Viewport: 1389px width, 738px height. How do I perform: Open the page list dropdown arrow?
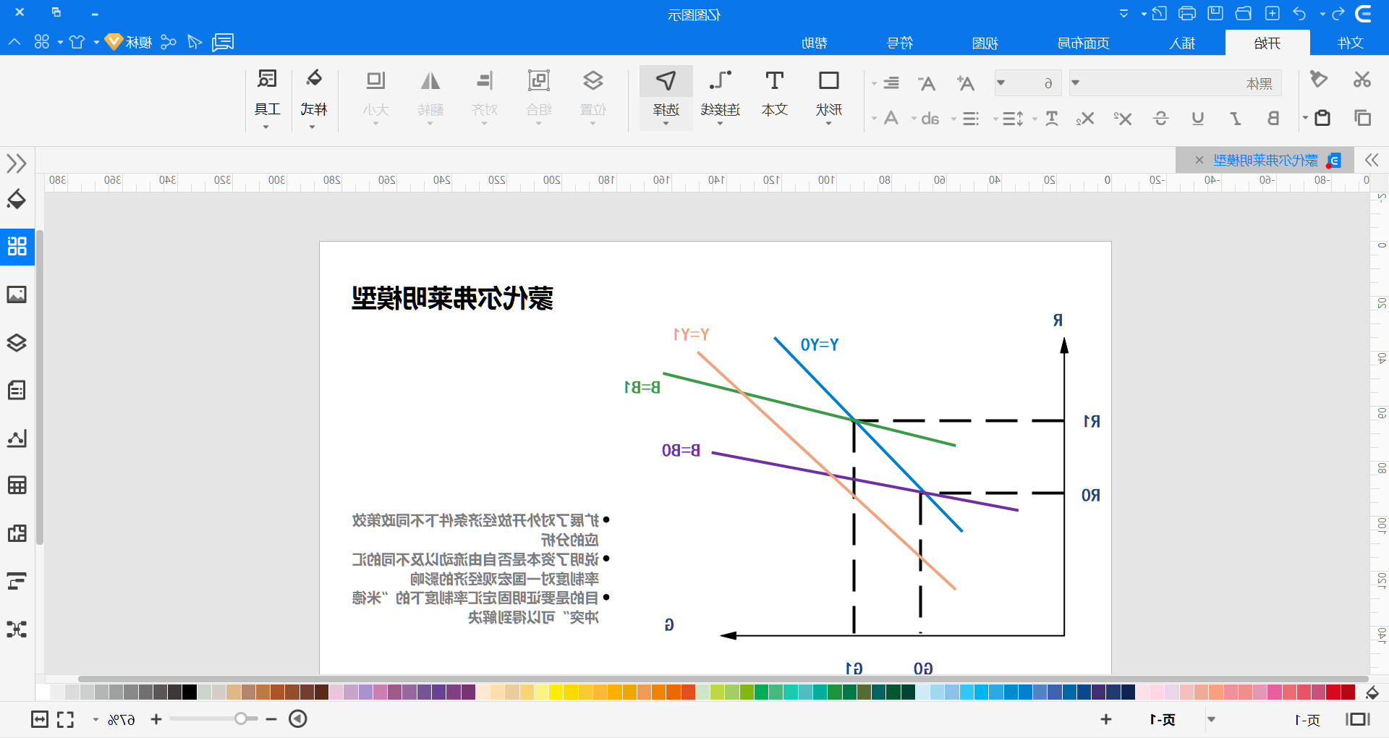[x=1211, y=719]
